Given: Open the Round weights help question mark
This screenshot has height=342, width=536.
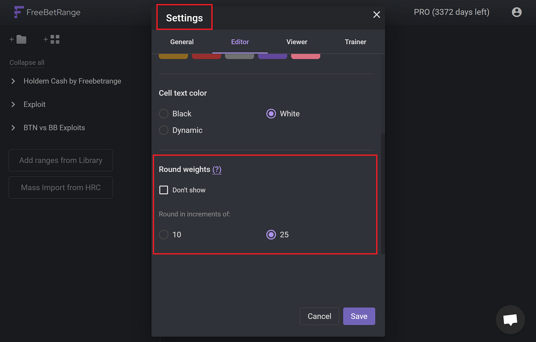Looking at the screenshot, I should pyautogui.click(x=217, y=170).
